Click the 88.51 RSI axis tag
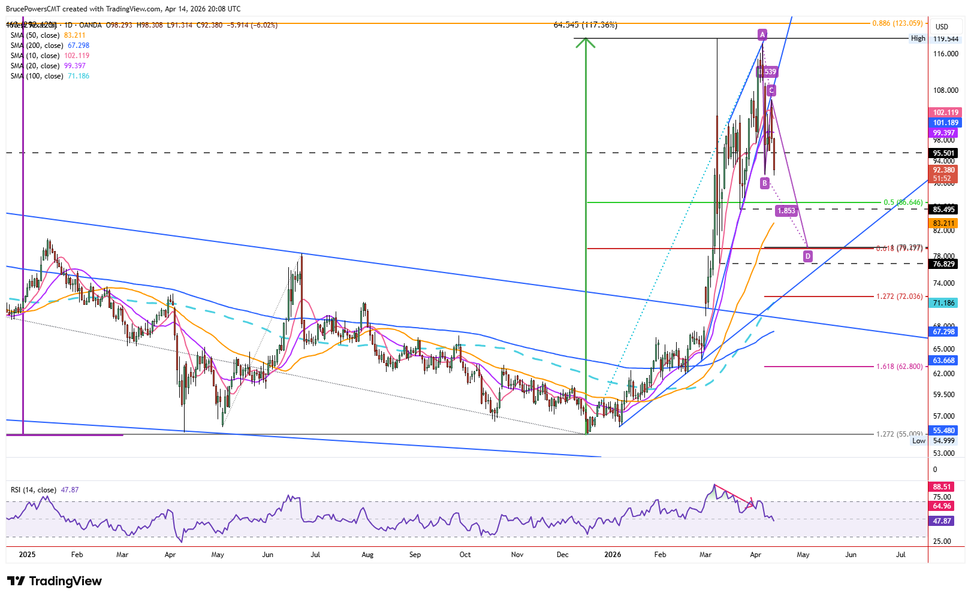The height and width of the screenshot is (599, 971). pos(942,487)
